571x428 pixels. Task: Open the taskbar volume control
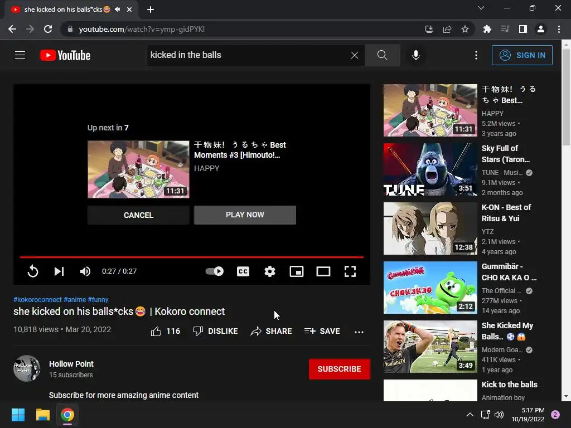click(499, 415)
